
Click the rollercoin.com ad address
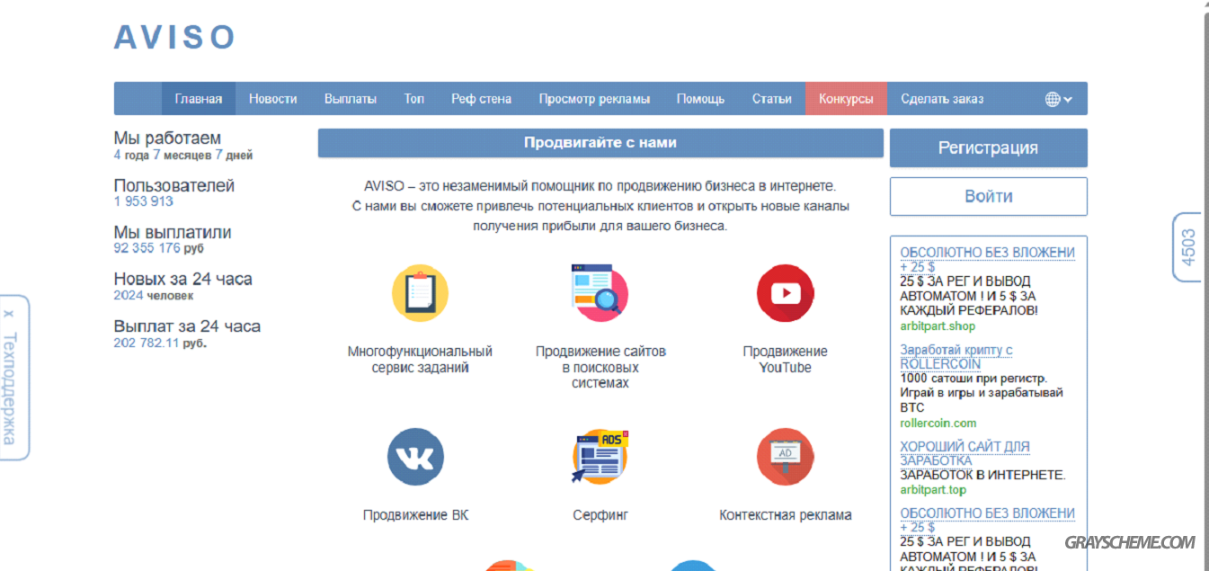click(938, 423)
